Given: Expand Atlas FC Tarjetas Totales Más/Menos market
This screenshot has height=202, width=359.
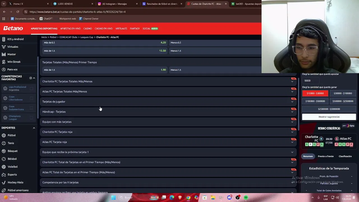Looking at the screenshot, I should 168,91.
